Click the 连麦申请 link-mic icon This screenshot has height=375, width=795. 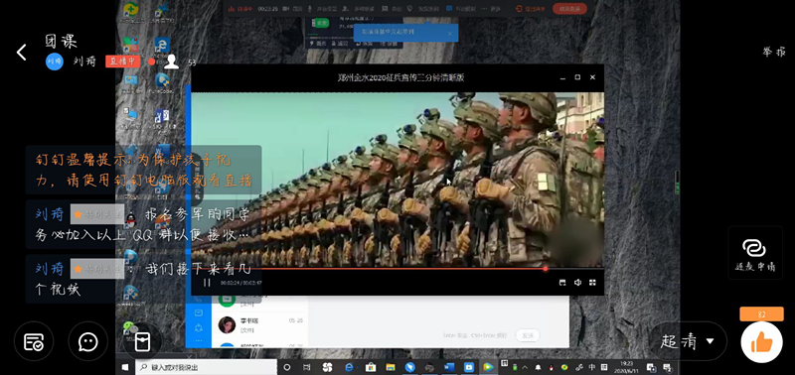click(x=754, y=255)
